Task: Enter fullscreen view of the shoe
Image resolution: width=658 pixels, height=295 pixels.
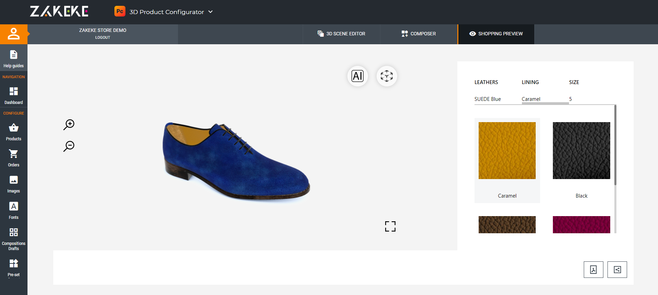Action: [x=390, y=226]
